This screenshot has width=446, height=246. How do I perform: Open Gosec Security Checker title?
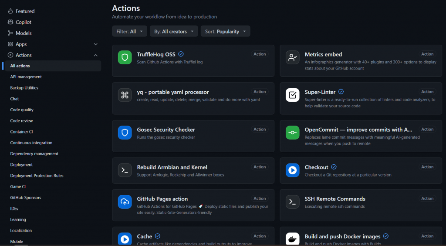166,130
